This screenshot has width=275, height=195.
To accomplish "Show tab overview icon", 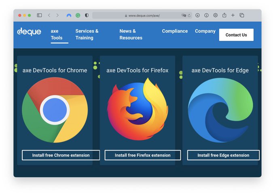I will 242,15.
